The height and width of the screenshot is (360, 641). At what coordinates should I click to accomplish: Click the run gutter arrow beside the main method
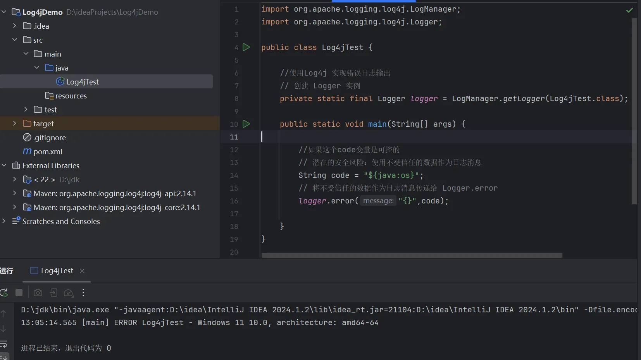click(x=246, y=124)
